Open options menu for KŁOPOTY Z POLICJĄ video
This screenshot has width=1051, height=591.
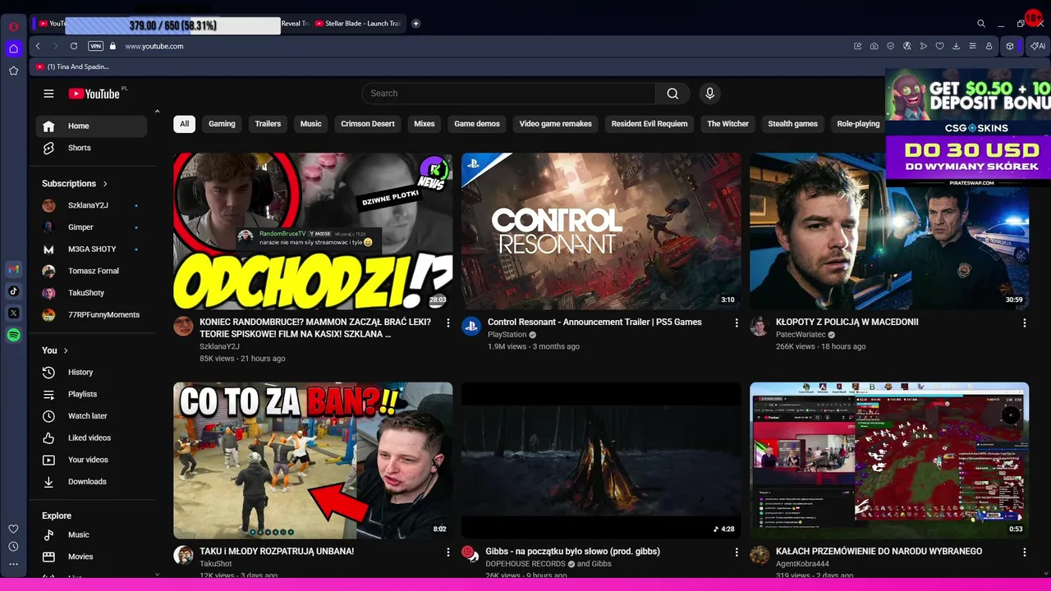click(1025, 323)
